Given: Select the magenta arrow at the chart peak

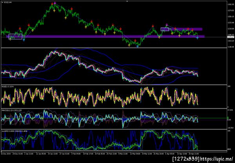Looking at the screenshot, I should point(55,3).
